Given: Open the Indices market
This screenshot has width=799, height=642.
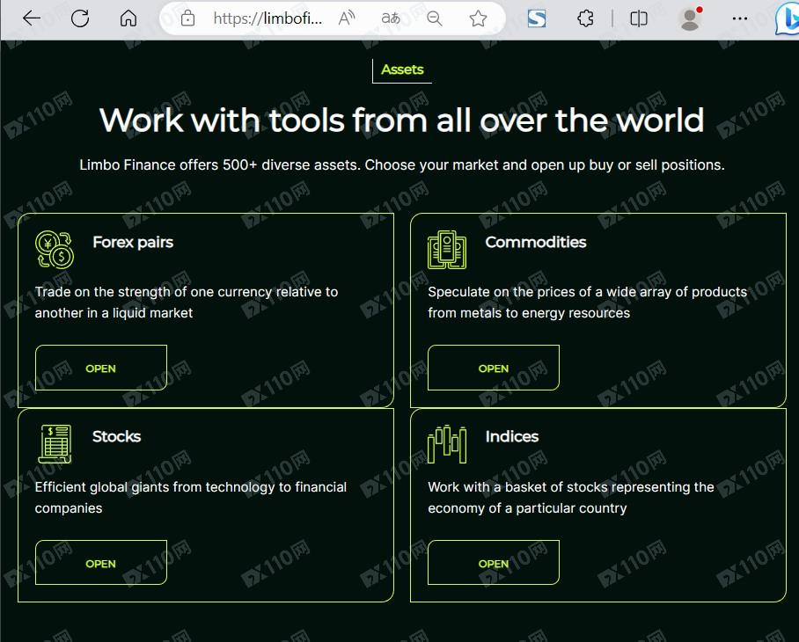Looking at the screenshot, I should (494, 563).
